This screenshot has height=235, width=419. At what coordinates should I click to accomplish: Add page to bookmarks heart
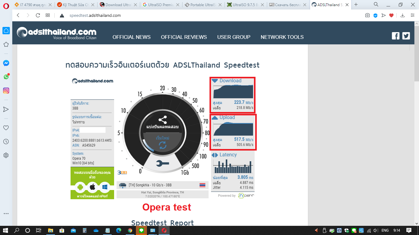click(x=391, y=15)
